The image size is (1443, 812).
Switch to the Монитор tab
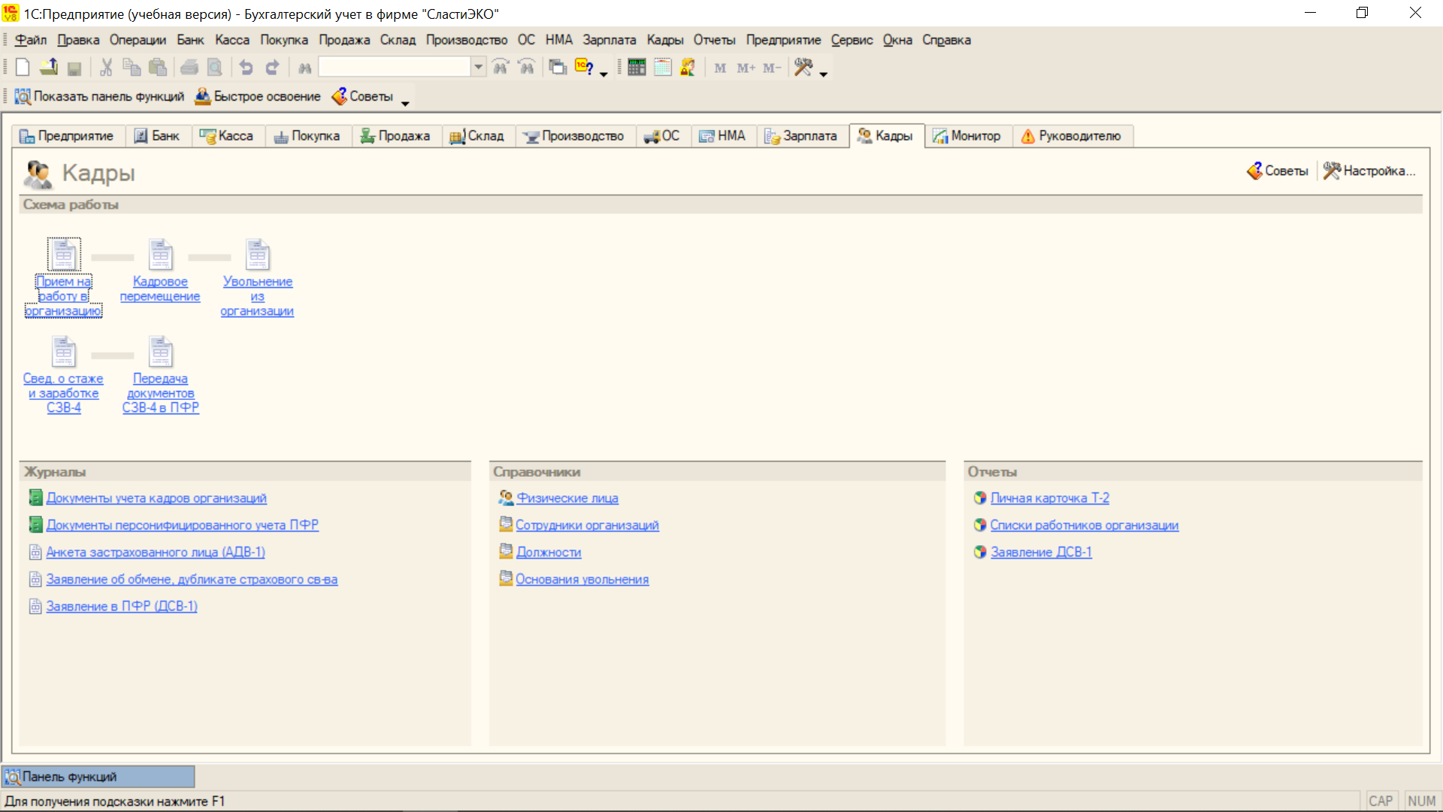pyautogui.click(x=967, y=136)
